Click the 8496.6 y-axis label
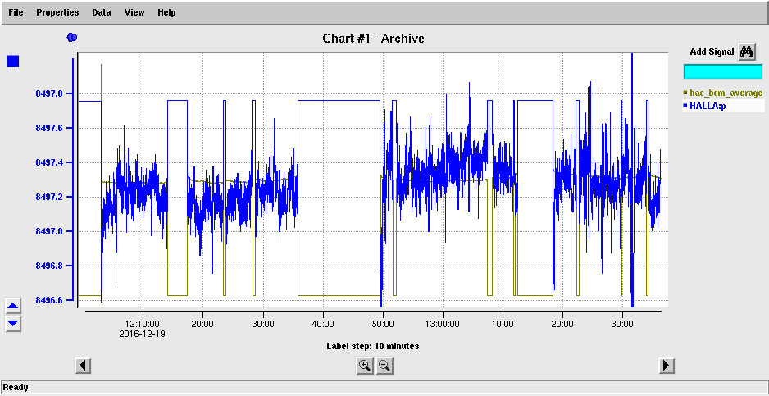 point(48,300)
